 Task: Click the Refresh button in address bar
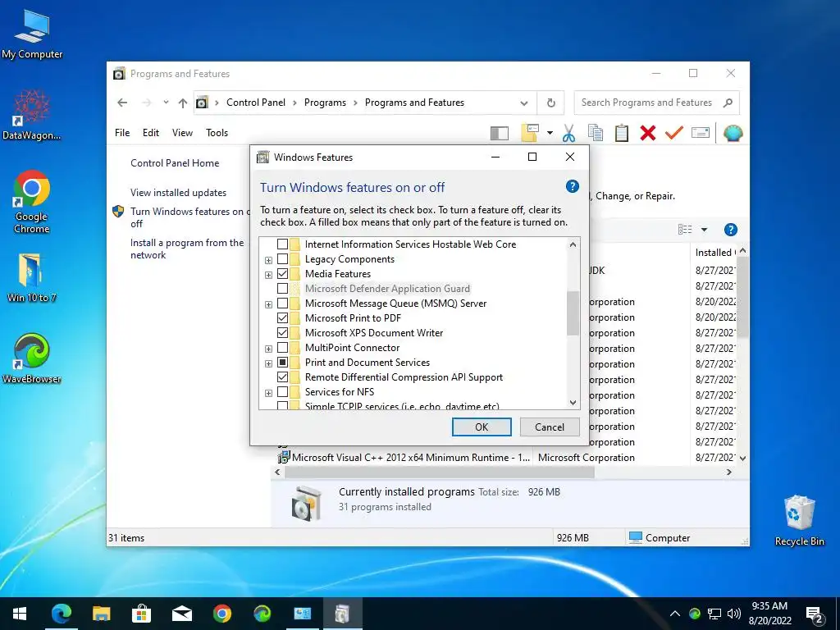click(550, 103)
